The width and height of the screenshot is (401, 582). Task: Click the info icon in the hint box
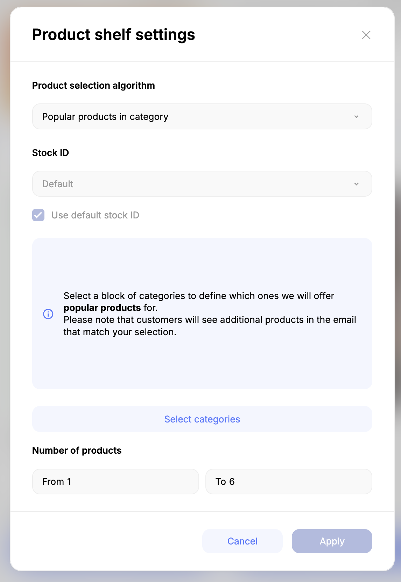pyautogui.click(x=48, y=314)
